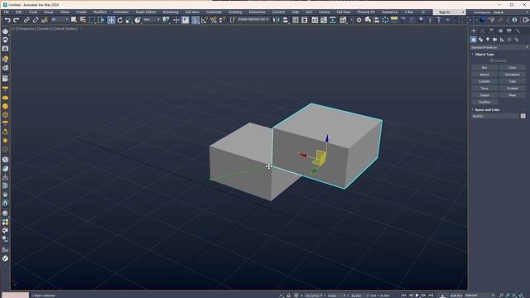Viewport: 530px width, 298px height.
Task: Activate the Select and Move tool
Action: click(111, 20)
